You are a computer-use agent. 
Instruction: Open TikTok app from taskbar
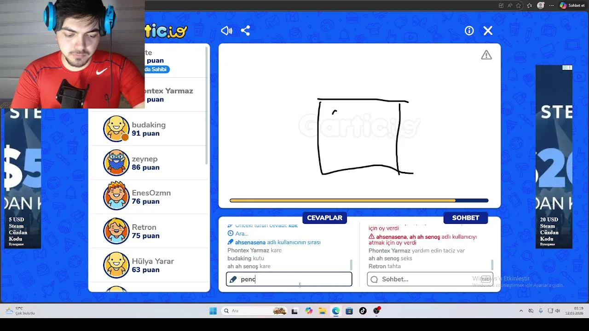(363, 311)
